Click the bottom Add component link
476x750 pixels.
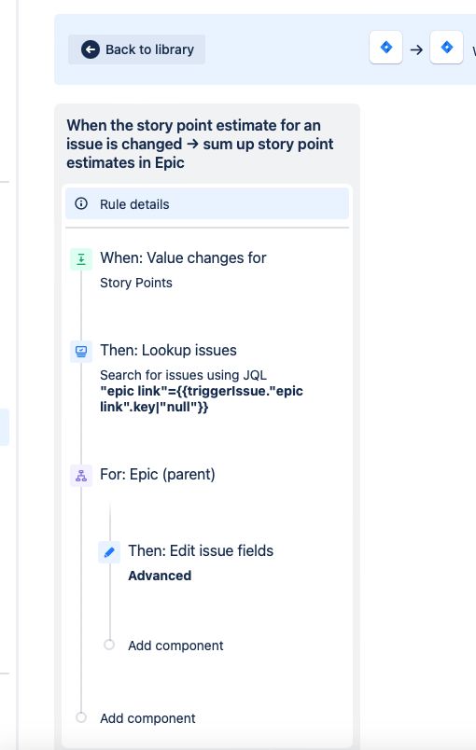click(147, 718)
